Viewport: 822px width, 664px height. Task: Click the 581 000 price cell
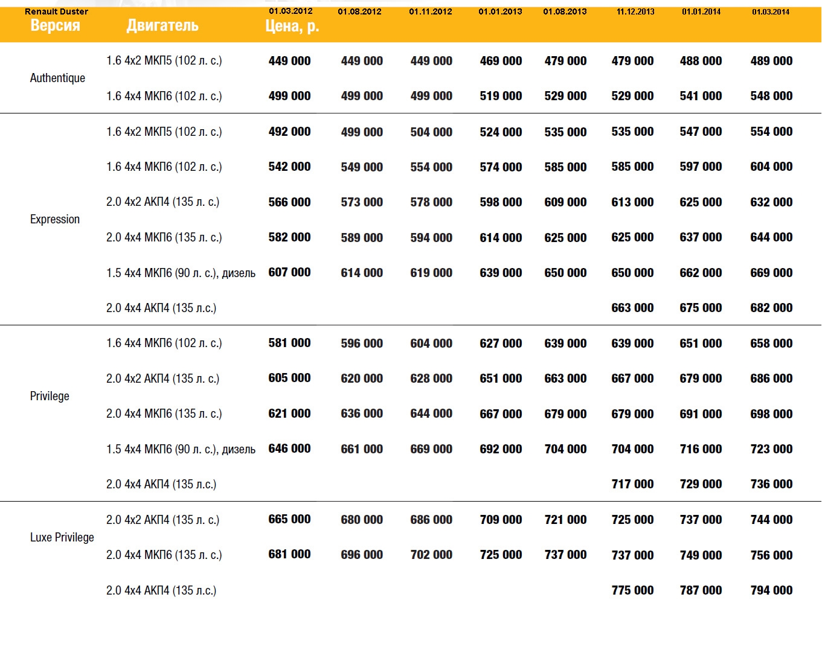pyautogui.click(x=289, y=343)
